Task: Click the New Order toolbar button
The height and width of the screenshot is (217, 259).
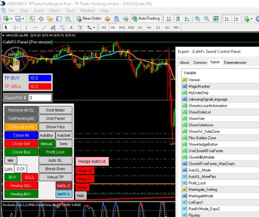Action: (89, 18)
